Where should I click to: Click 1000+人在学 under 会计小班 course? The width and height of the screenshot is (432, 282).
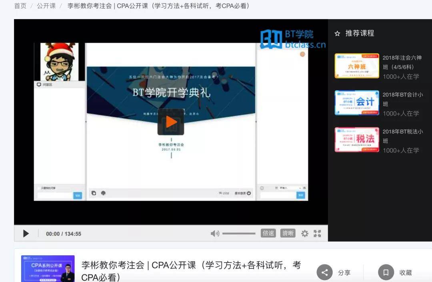(x=401, y=113)
